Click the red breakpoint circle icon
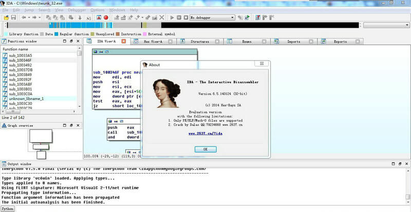Screen dimensions: 411x212 [106, 17]
